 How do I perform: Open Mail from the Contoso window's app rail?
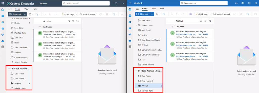click(x=3, y=10)
